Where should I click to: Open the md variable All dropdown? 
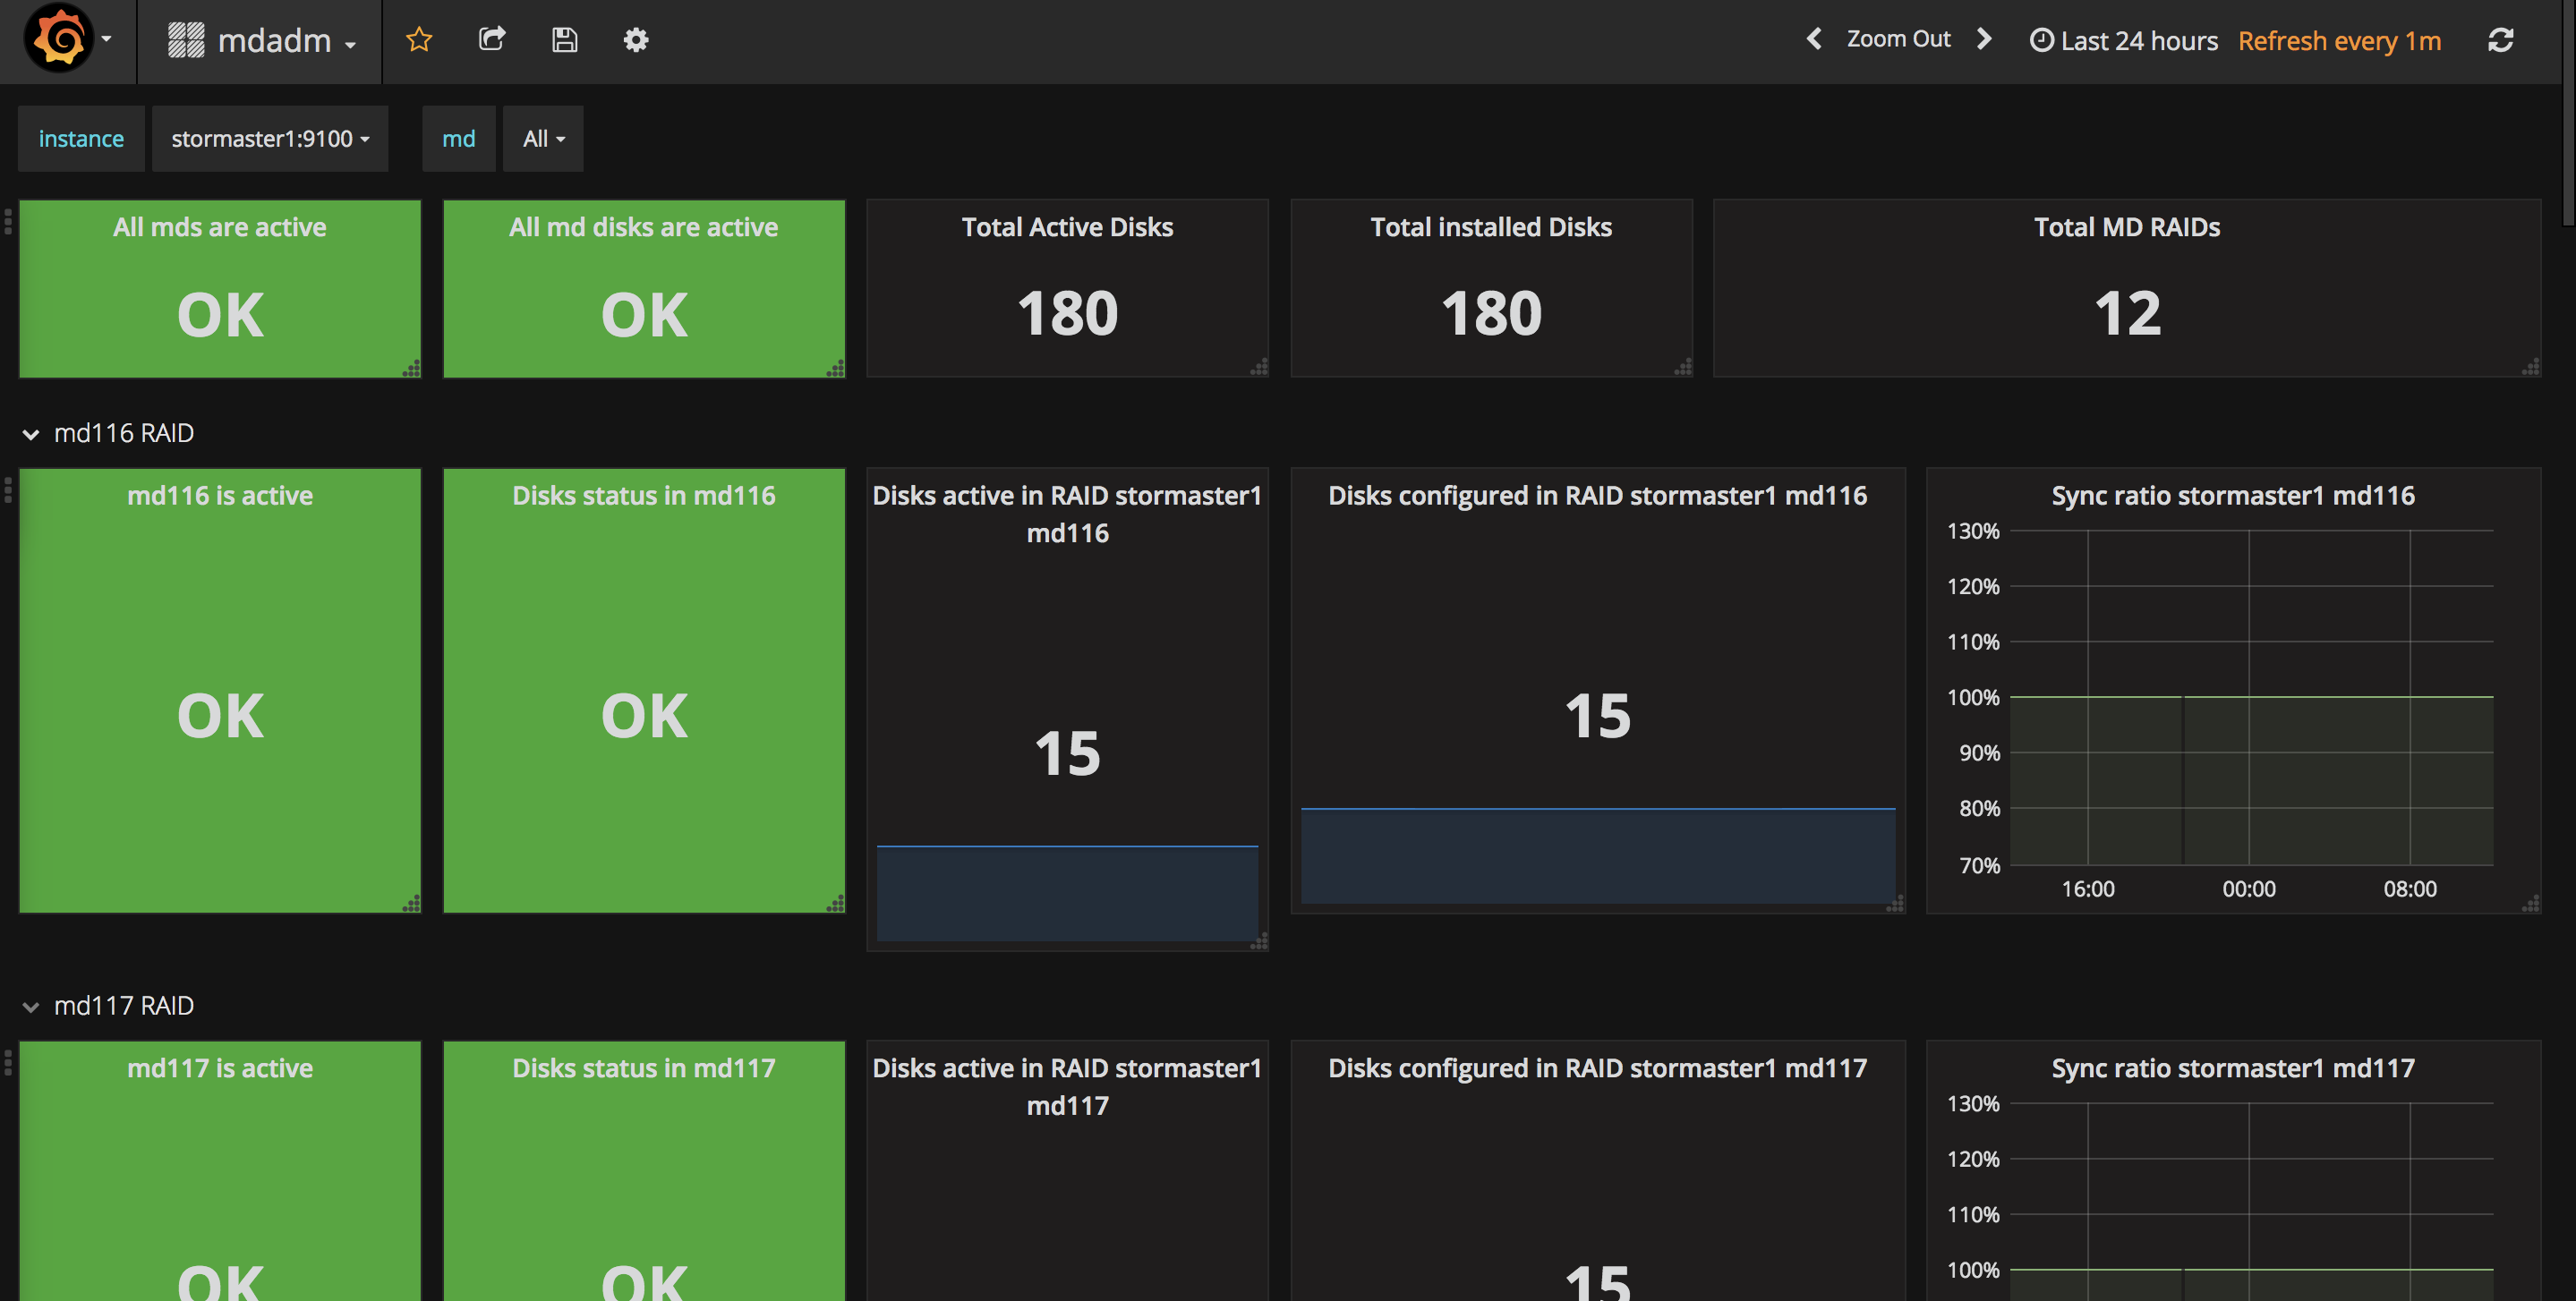click(x=543, y=139)
